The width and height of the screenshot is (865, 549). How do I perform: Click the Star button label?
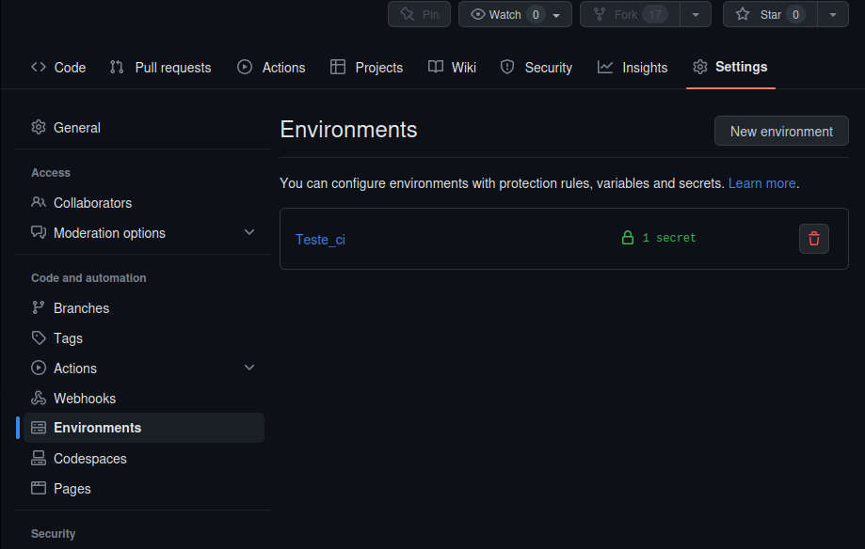pos(771,15)
